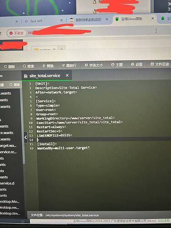Click the [Install] section header line

coord(46,144)
